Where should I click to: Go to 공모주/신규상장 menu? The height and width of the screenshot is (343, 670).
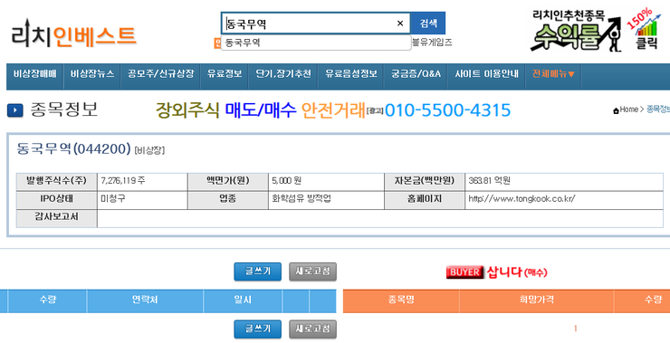click(160, 74)
